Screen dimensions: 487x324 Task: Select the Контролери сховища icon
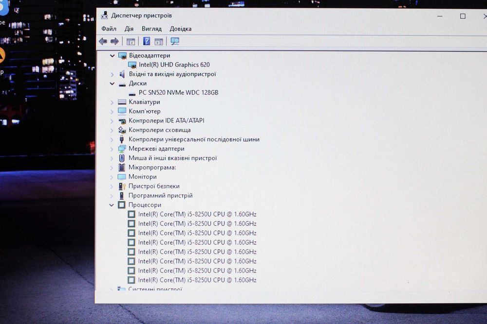[122, 130]
